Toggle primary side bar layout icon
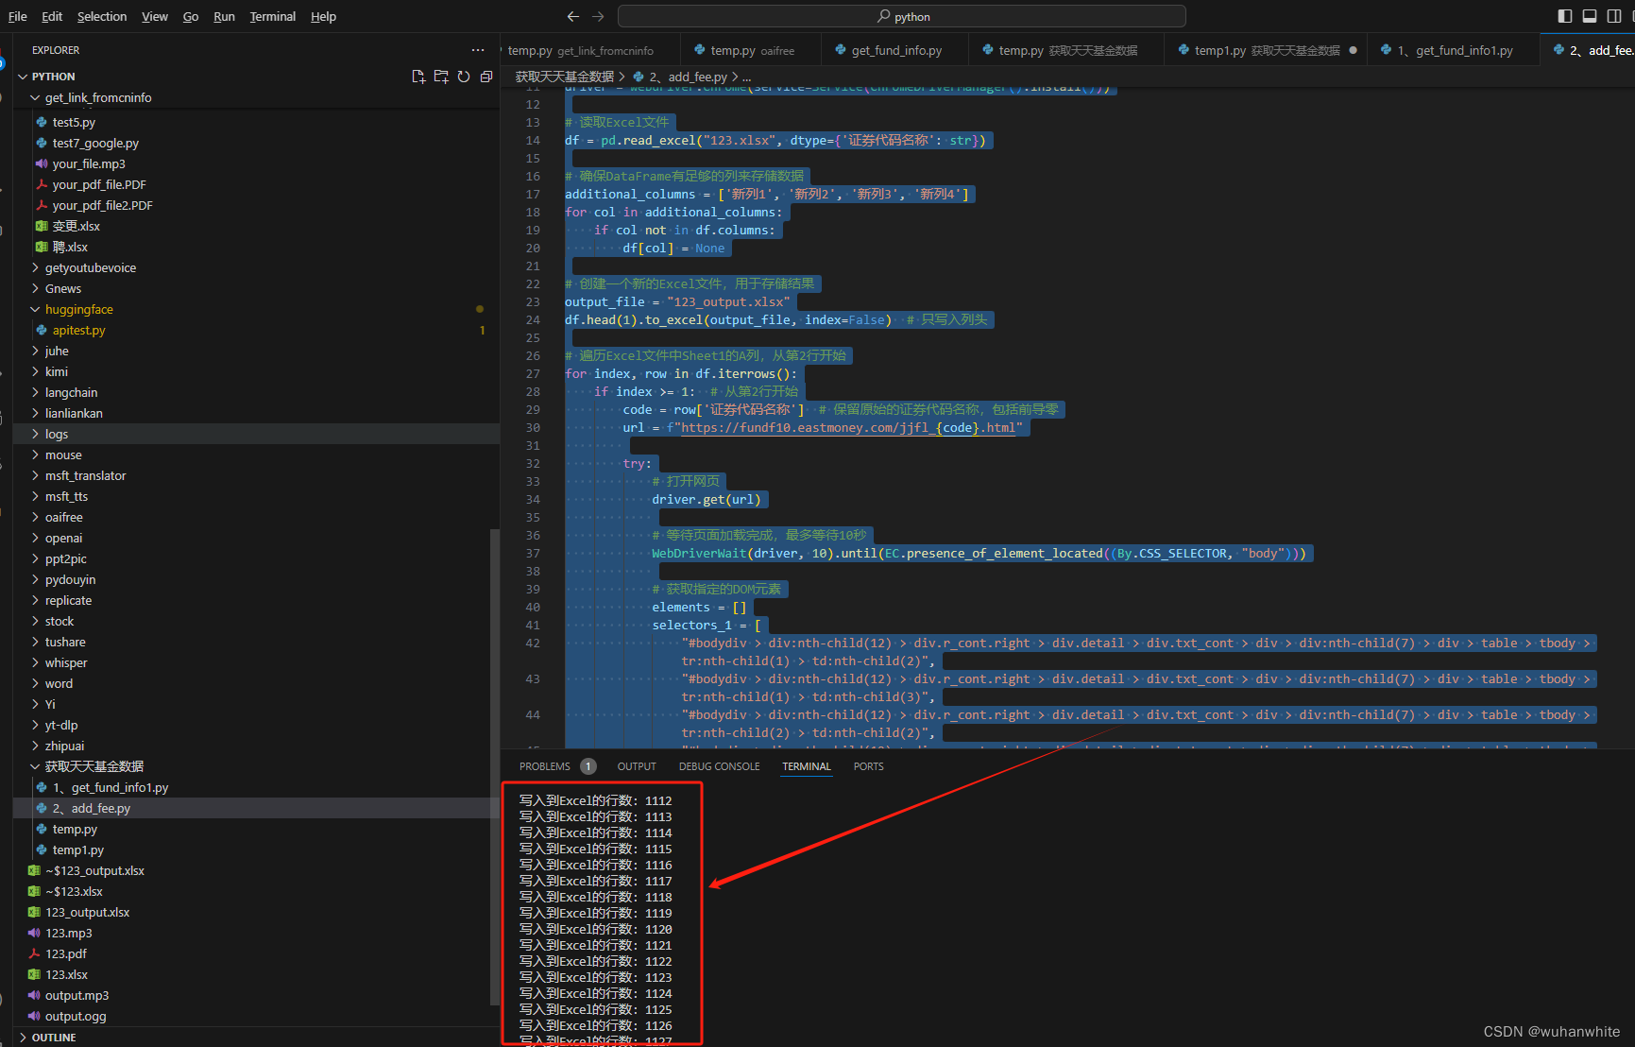Viewport: 1635px width, 1047px height. point(1565,16)
